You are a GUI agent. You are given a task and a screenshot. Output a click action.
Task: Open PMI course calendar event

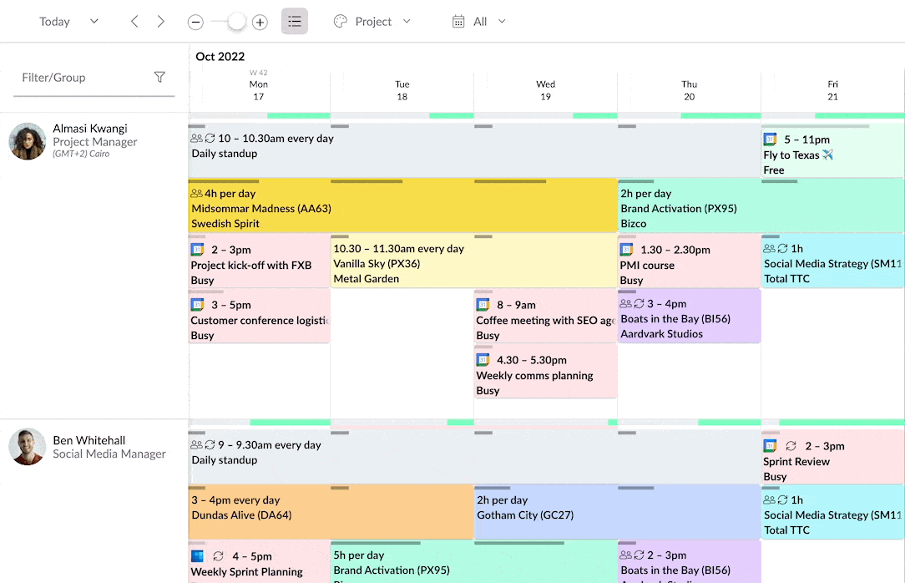pyautogui.click(x=689, y=261)
